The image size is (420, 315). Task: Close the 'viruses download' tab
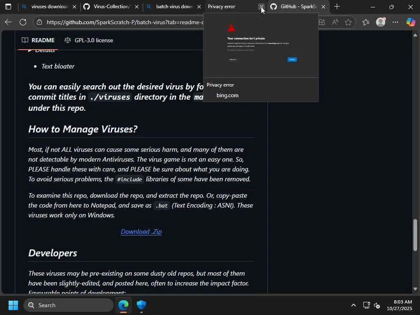click(x=75, y=7)
